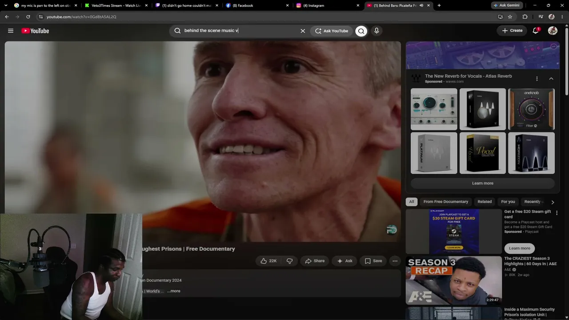Open more video actions ellipsis
The width and height of the screenshot is (569, 320).
click(395, 261)
